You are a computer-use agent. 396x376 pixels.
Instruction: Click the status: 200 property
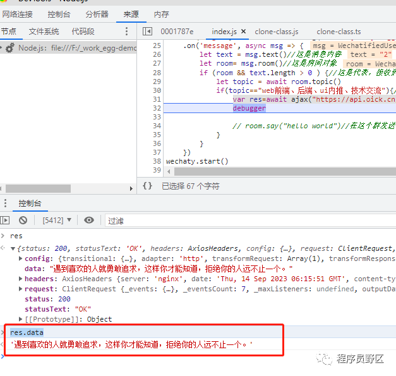(x=47, y=299)
